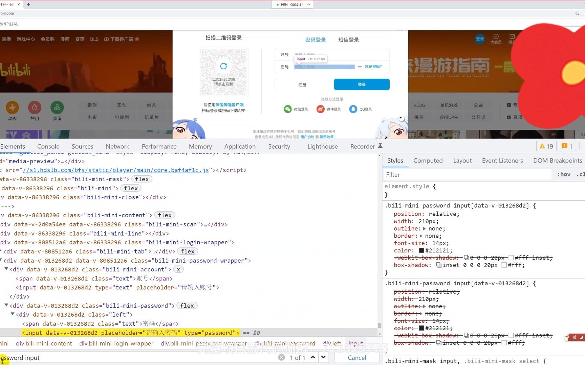Expand outline shorthand in overridden second rule

(x=425, y=307)
